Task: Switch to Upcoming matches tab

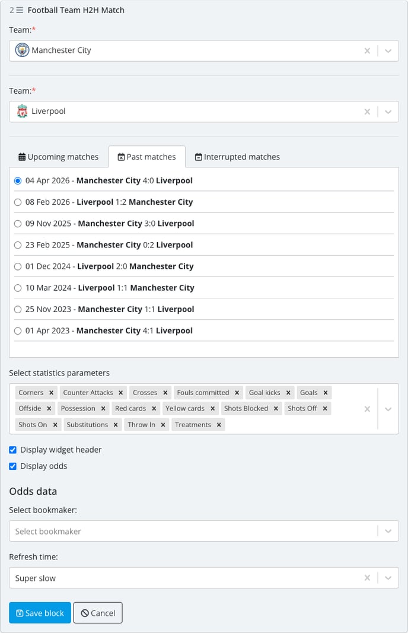Action: coord(59,157)
